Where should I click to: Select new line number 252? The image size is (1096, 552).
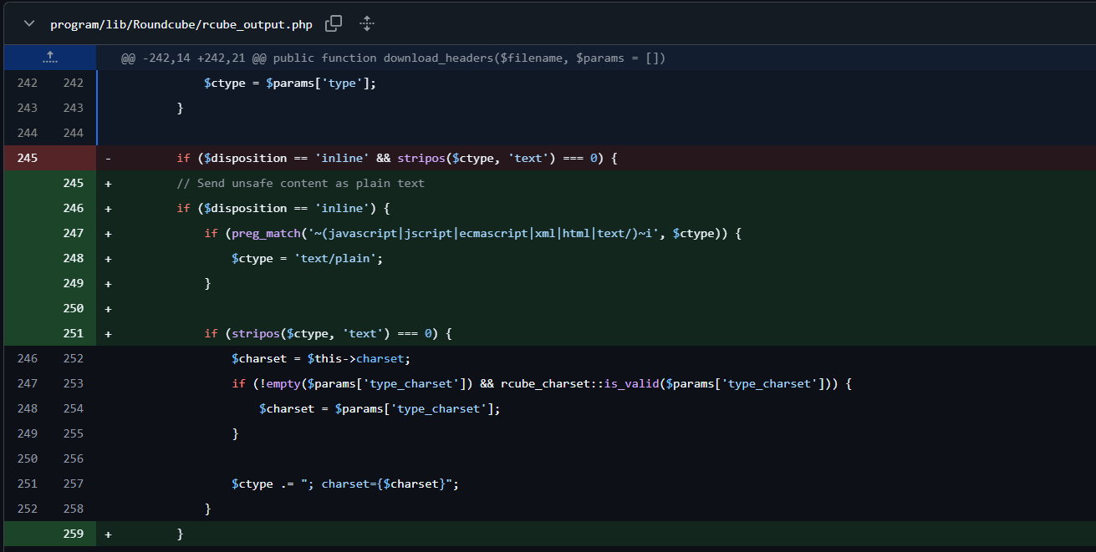pos(73,358)
